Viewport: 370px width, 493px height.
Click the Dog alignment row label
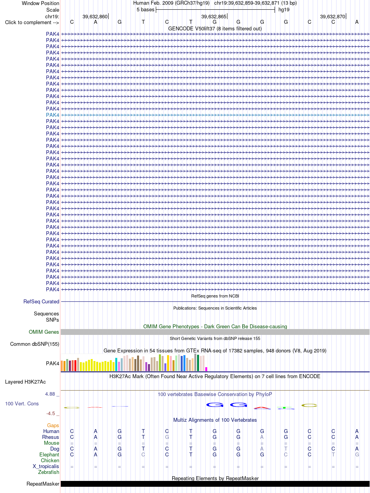coord(54,449)
